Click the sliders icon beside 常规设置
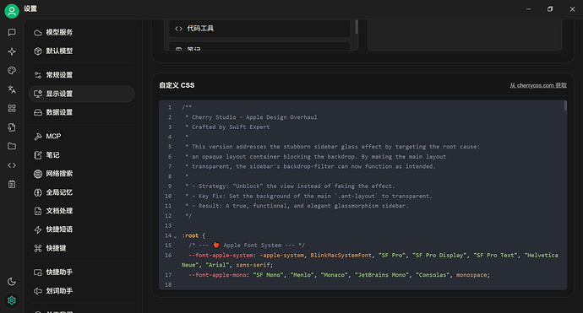Image resolution: width=583 pixels, height=313 pixels. coord(38,75)
